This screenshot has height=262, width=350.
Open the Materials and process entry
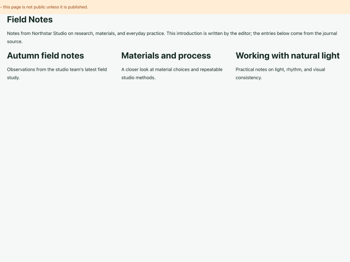point(166,56)
